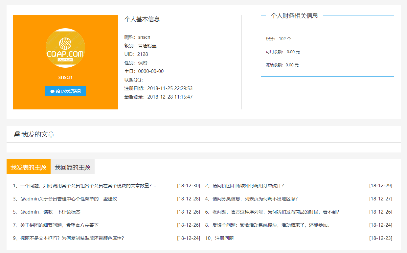The image size is (407, 253).
Task: Click the 我发的文章 section heading
Action: (38, 134)
